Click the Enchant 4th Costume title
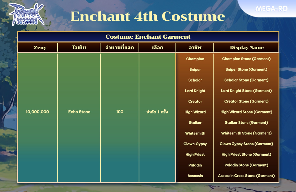This screenshot has width=296, height=192. coord(148,17)
